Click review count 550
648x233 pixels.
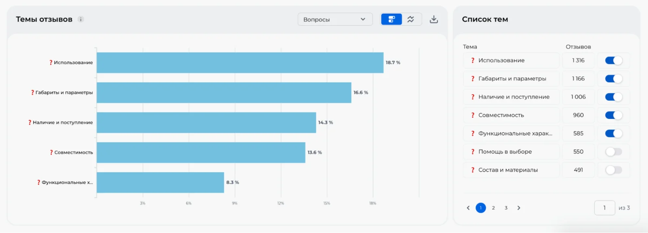tap(578, 152)
